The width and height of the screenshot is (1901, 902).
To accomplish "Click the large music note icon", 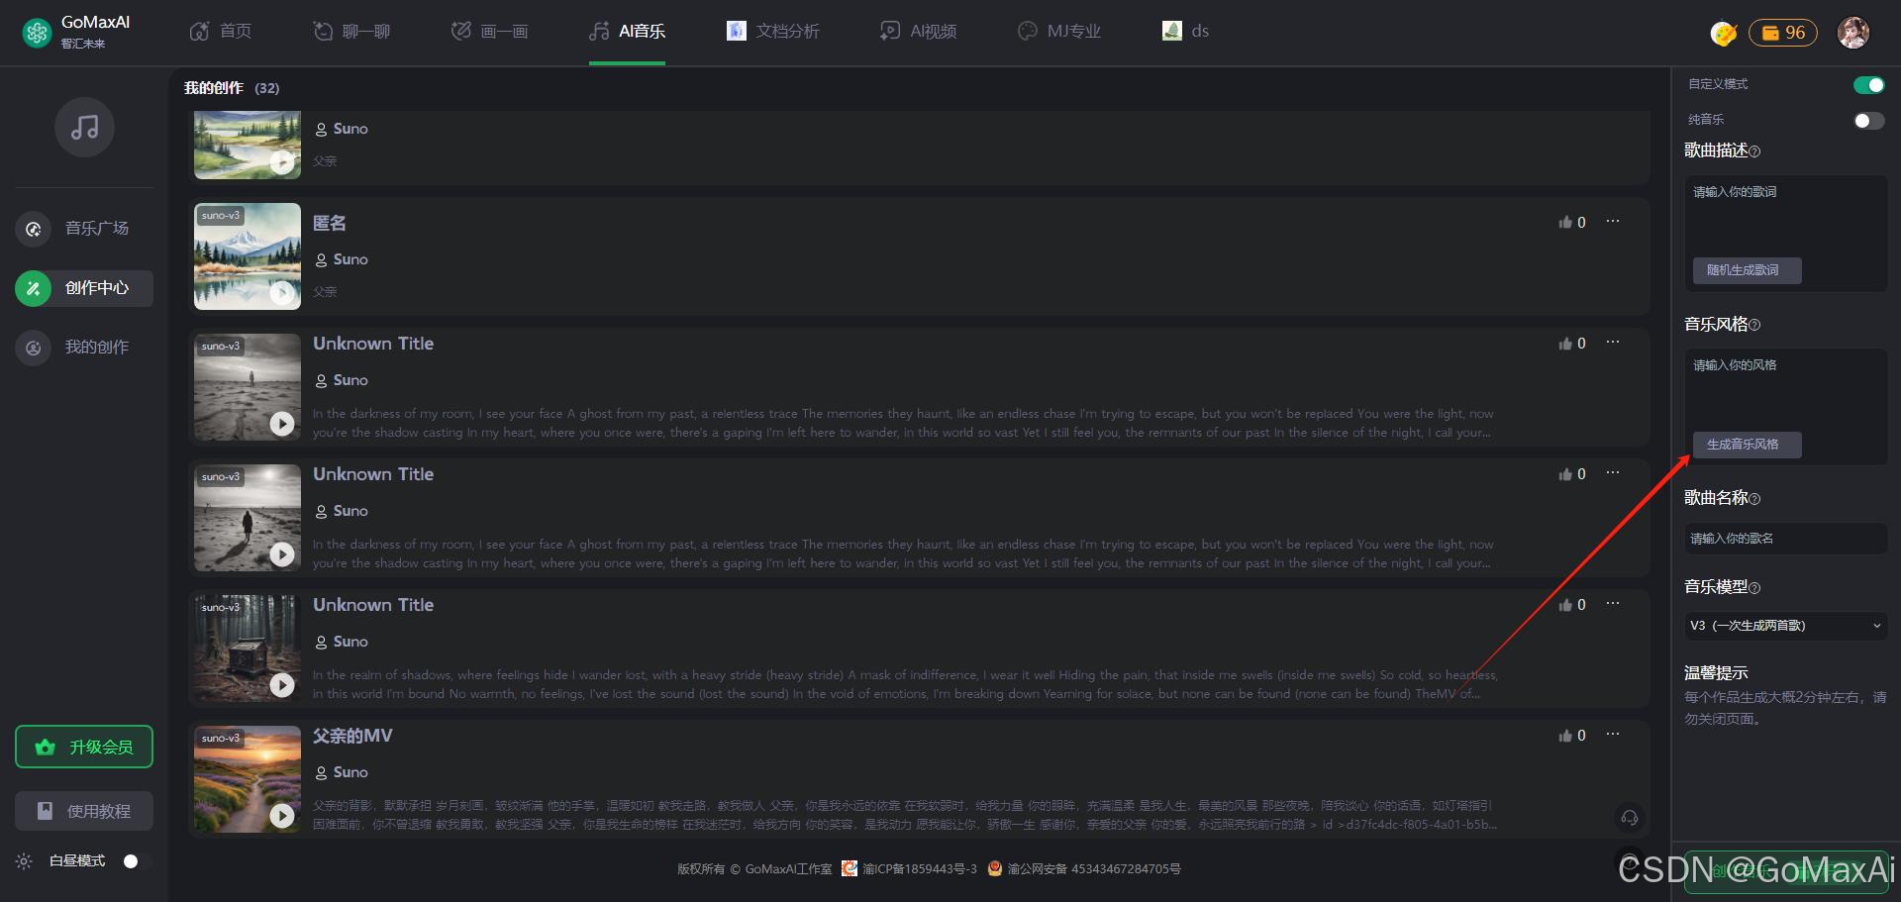I will [x=84, y=127].
